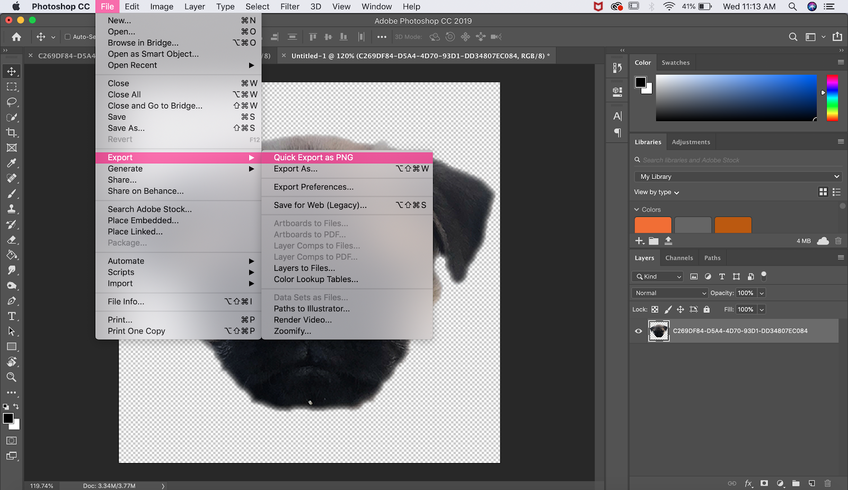This screenshot has width=848, height=490.
Task: Open the Edit menu
Action: (x=132, y=6)
